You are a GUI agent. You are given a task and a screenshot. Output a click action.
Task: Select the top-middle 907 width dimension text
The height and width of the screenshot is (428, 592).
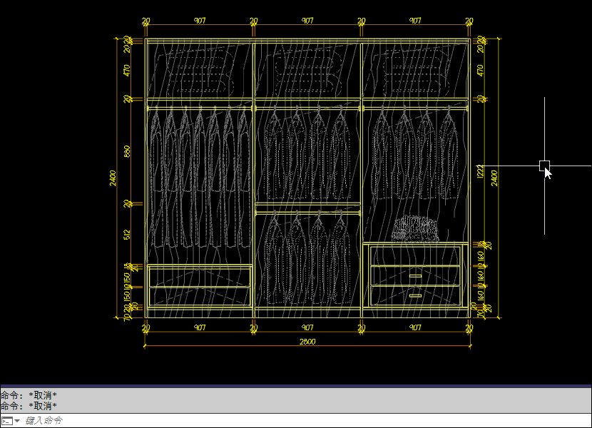pos(307,21)
